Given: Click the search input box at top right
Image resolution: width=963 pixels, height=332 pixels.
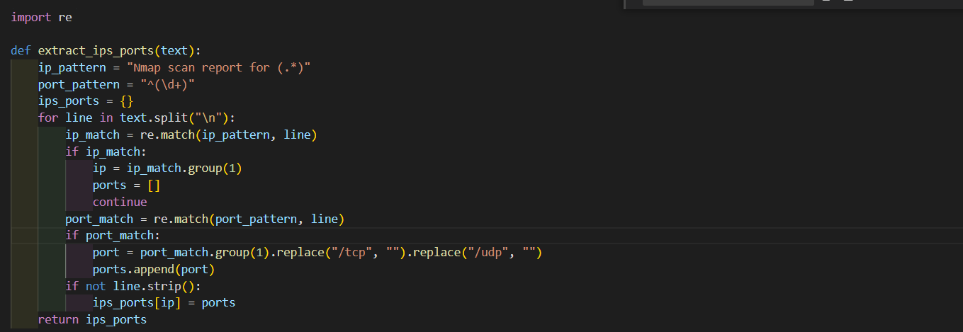Looking at the screenshot, I should [x=727, y=3].
